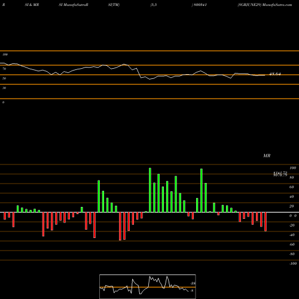Select the 80 label on MR axis
Viewport: 299px width, 299px height.
click(292, 178)
